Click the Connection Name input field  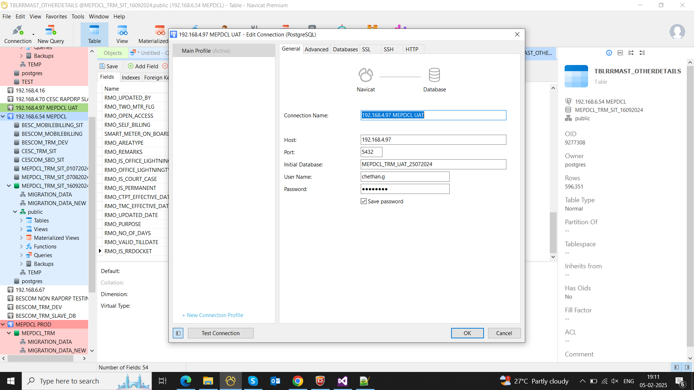(433, 115)
